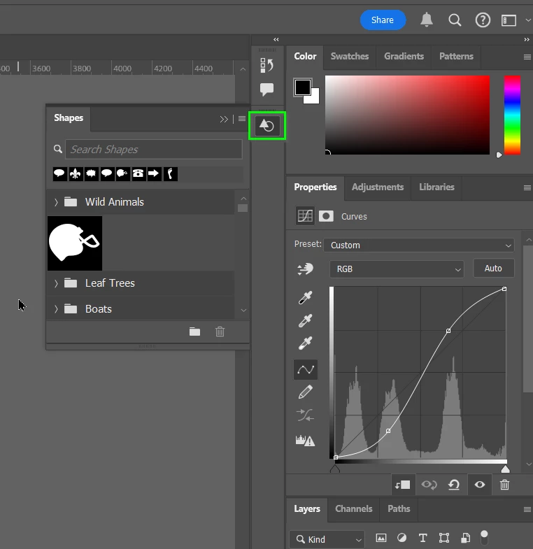533x549 pixels.
Task: Open the History panel icon
Action: 267,65
